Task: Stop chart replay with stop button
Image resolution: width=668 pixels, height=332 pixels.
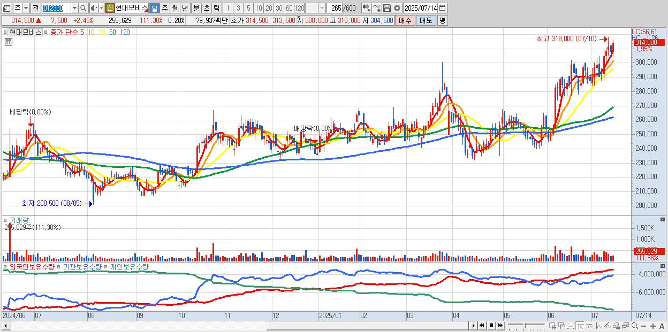Action: [x=491, y=326]
